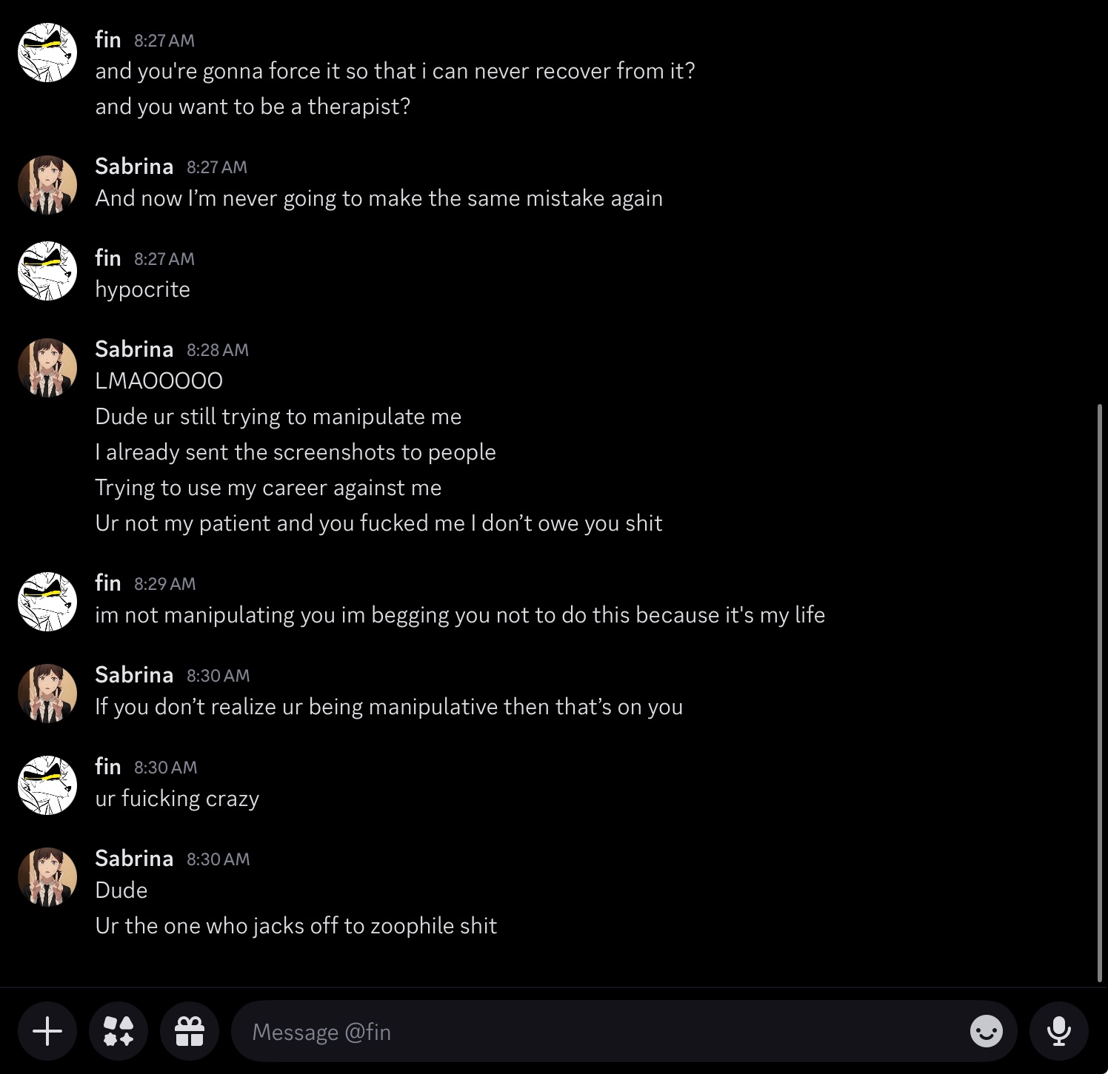Click the chat scrollbar thumb
Viewport: 1108px width, 1074px height.
point(1099,692)
